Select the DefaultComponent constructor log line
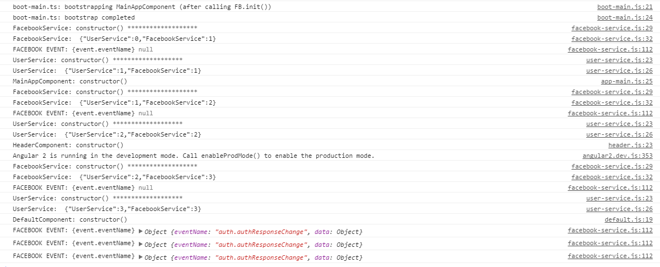The width and height of the screenshot is (660, 267). click(70, 219)
